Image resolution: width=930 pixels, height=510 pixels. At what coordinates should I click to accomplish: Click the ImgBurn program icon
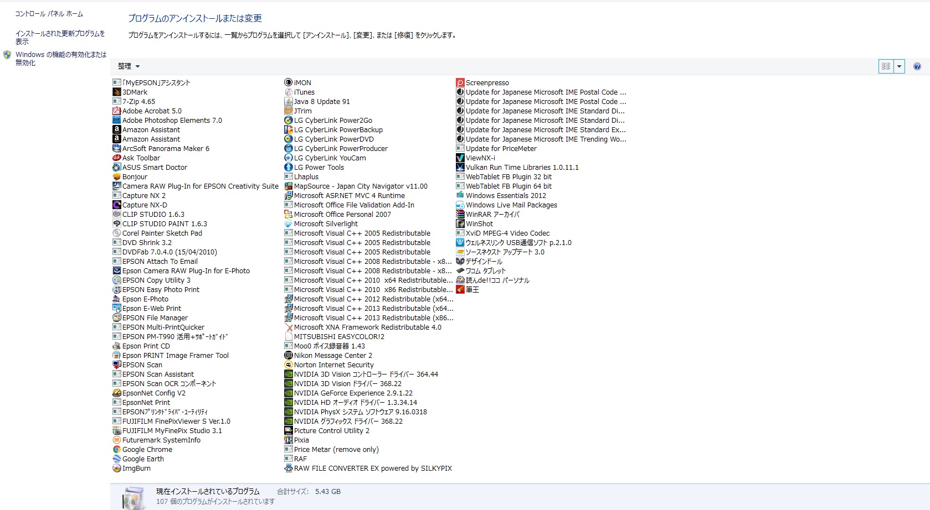click(x=117, y=469)
